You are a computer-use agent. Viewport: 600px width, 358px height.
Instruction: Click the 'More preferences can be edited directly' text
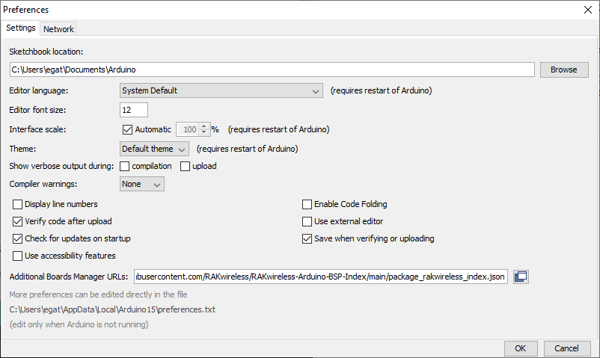(98, 294)
